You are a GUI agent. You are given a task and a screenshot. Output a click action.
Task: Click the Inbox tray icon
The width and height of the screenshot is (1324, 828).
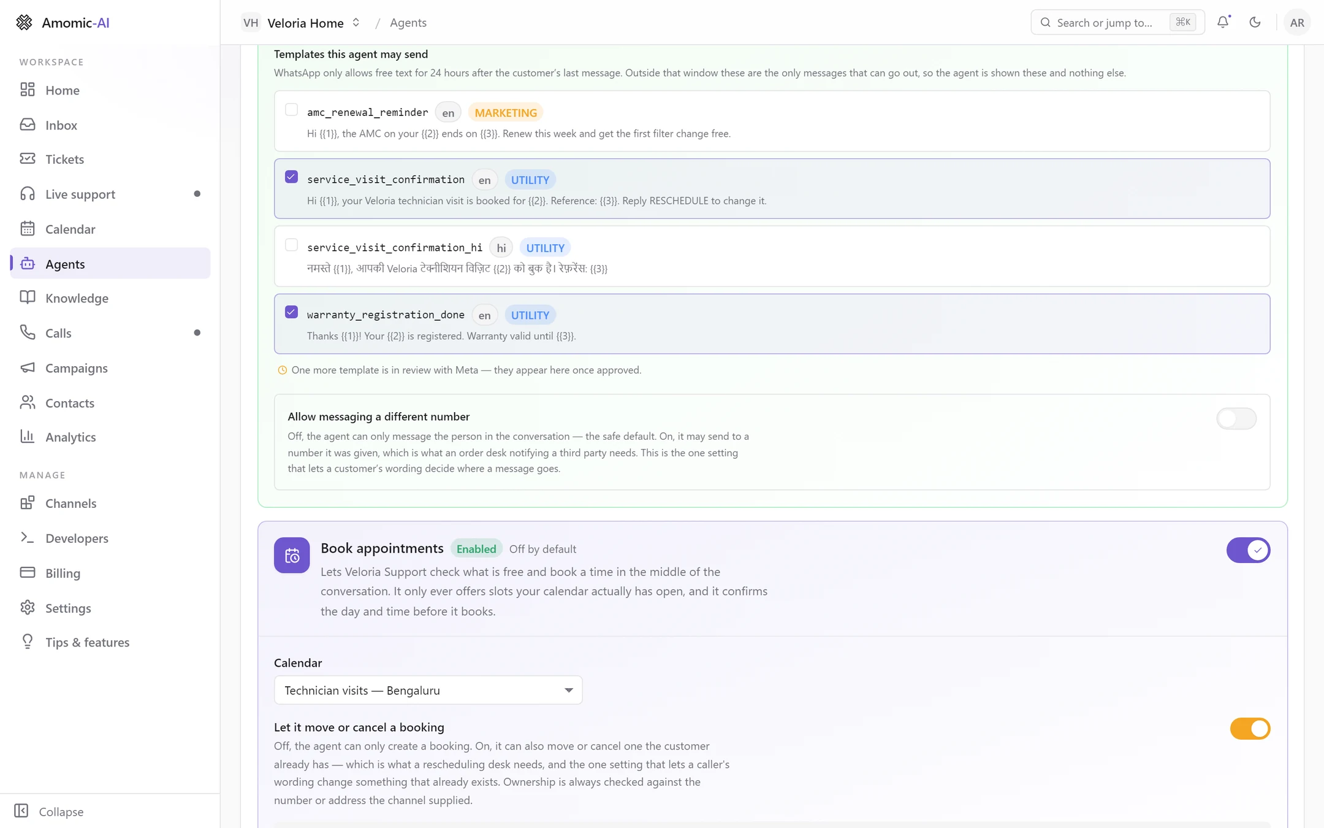pyautogui.click(x=28, y=125)
